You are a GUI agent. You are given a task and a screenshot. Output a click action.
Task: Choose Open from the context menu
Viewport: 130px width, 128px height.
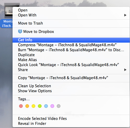71,10
